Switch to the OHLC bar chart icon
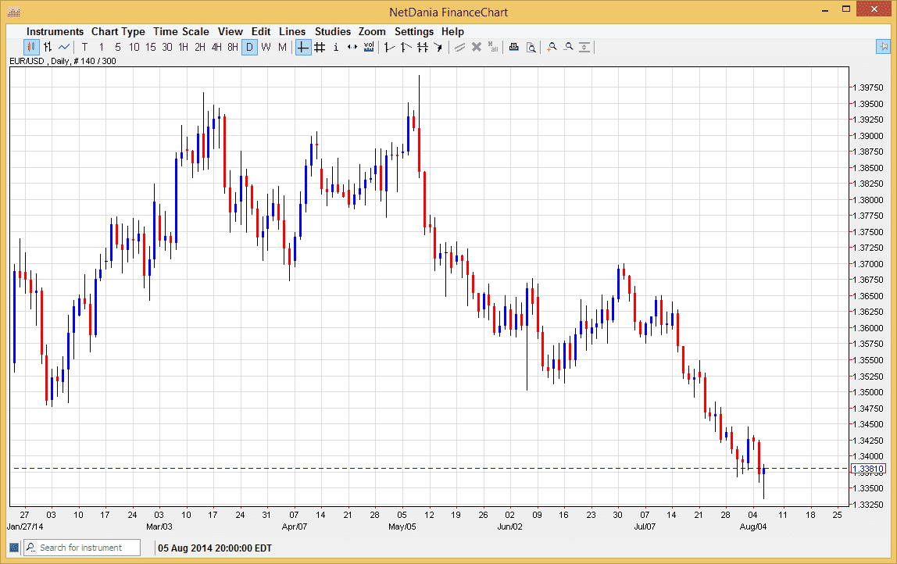 [48, 47]
